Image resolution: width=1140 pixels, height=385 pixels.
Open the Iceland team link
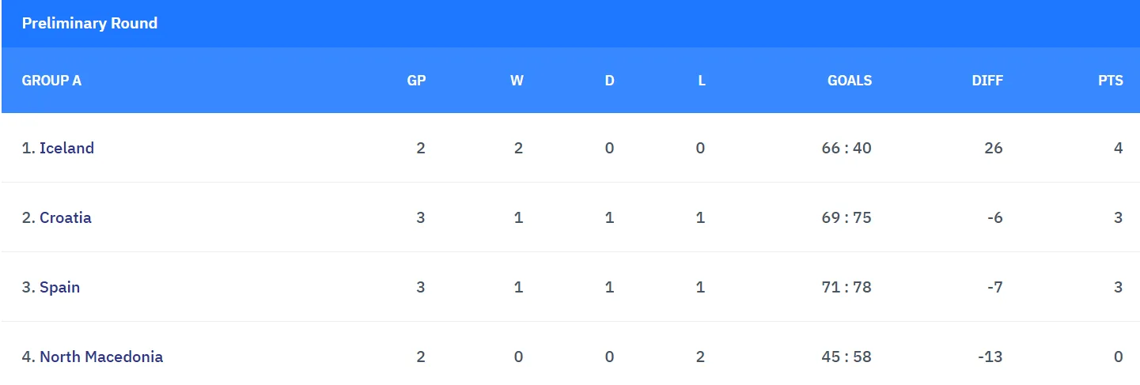[x=66, y=148]
